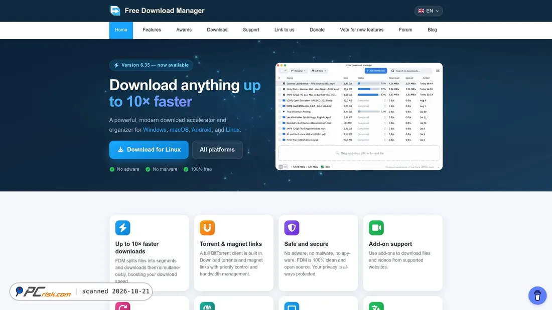
Task: Click the Android platform link
Action: 201,130
